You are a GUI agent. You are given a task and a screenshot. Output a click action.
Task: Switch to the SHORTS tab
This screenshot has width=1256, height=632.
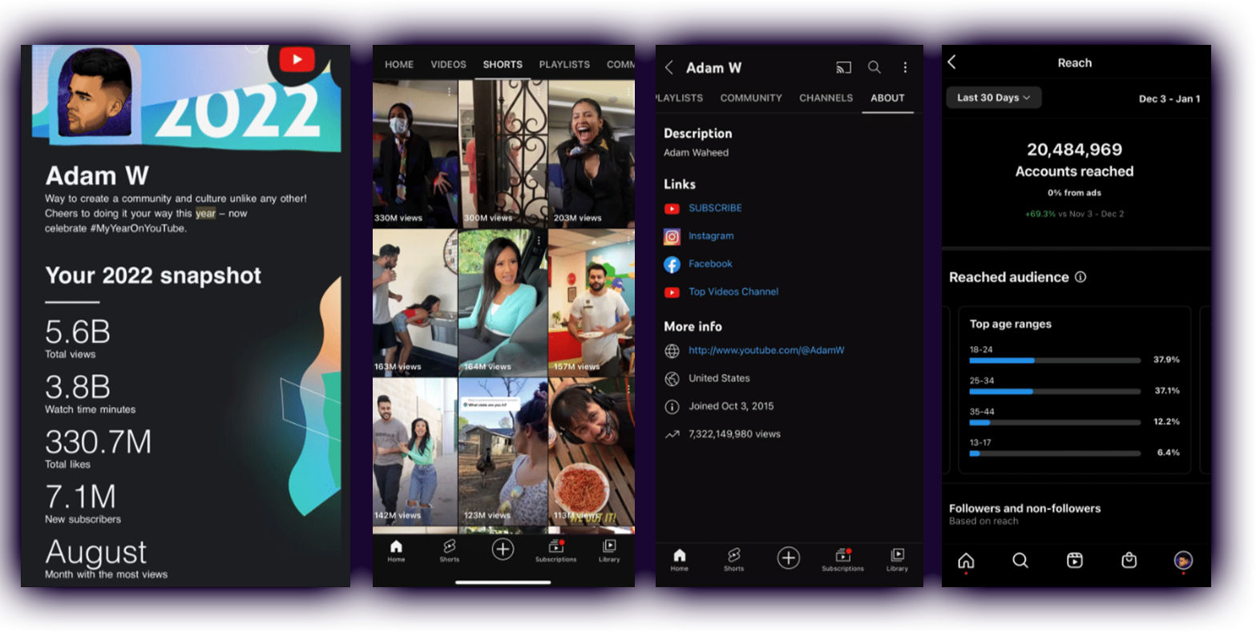pyautogui.click(x=503, y=65)
